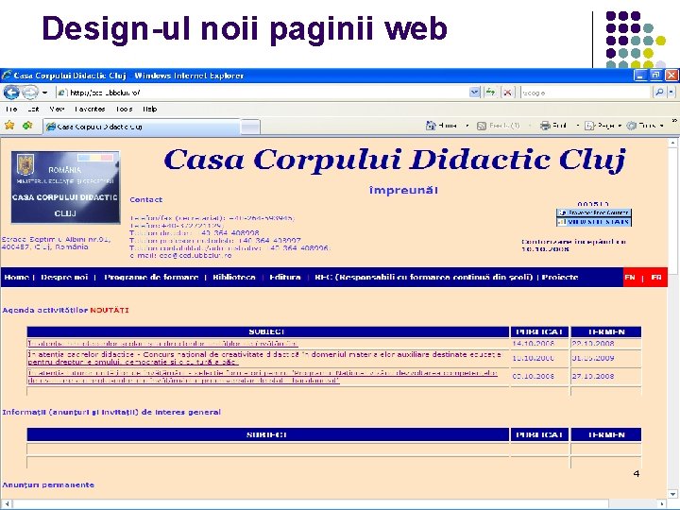
Task: Click the browser Back arrow button
Action: [11, 93]
